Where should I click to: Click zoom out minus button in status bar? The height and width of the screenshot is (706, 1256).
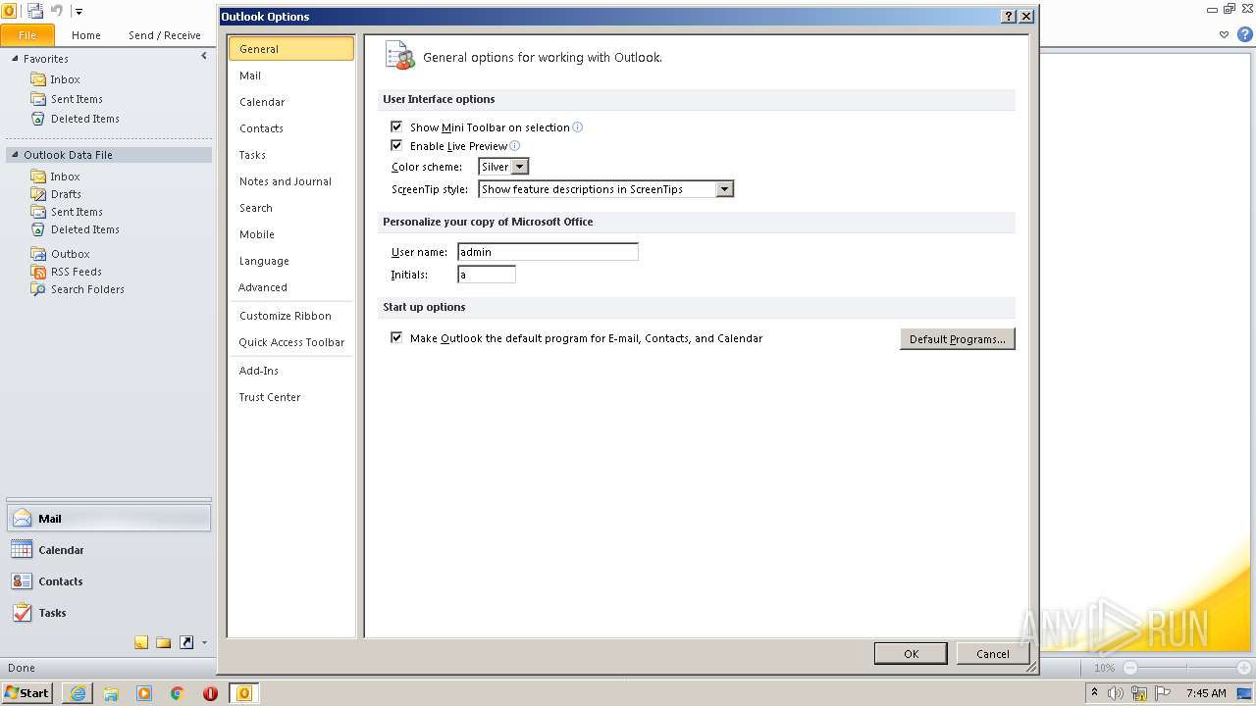click(x=1130, y=668)
